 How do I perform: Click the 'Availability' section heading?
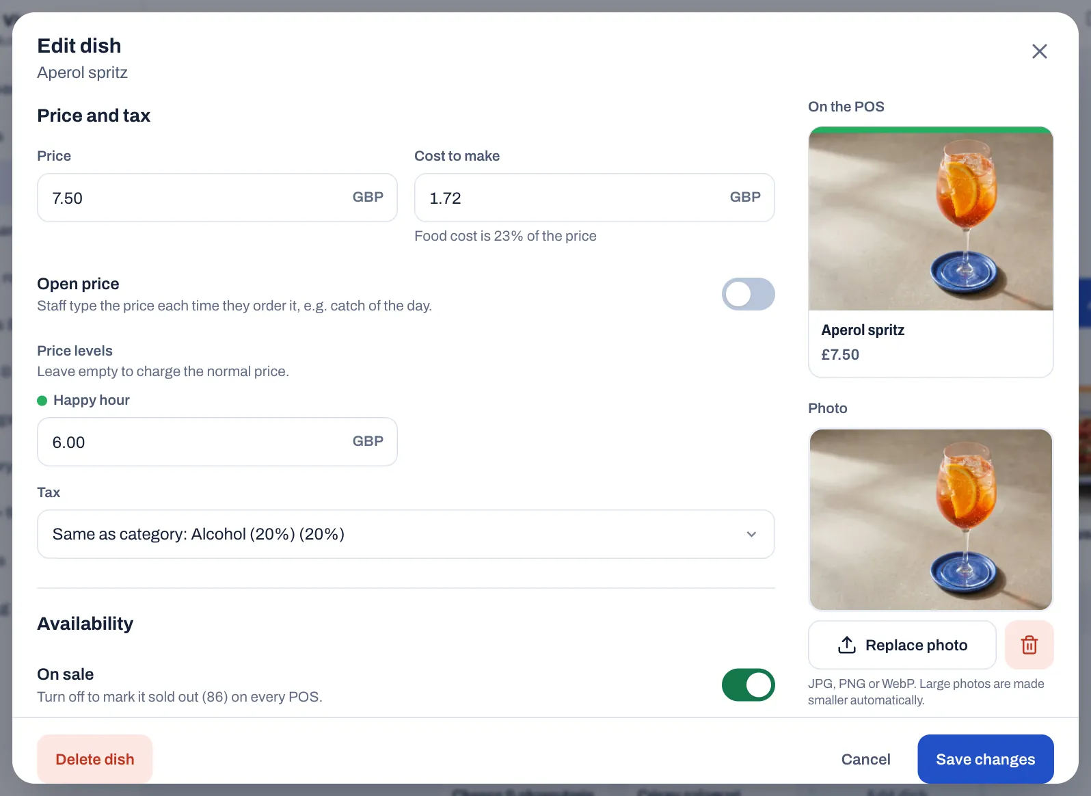pos(85,624)
